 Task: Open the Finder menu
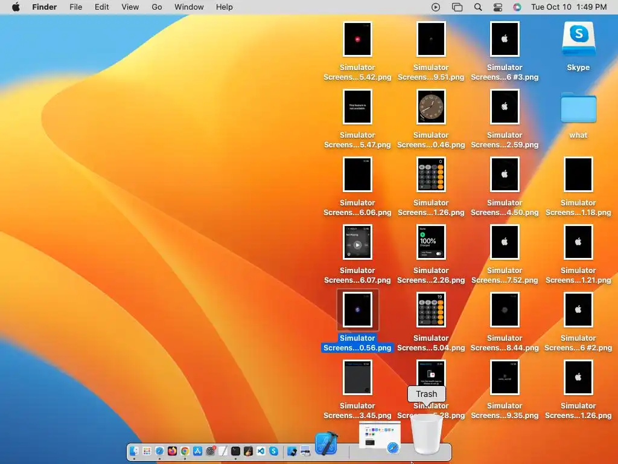tap(45, 7)
